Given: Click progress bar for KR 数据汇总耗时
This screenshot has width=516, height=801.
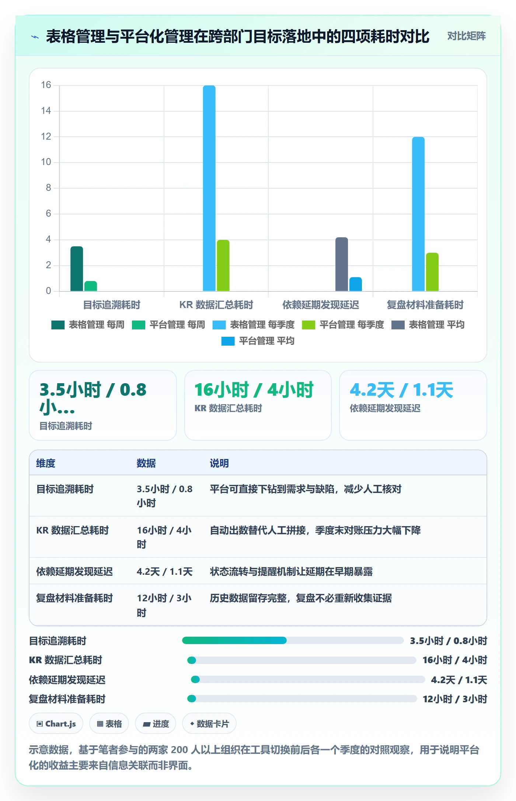Looking at the screenshot, I should click(x=302, y=660).
